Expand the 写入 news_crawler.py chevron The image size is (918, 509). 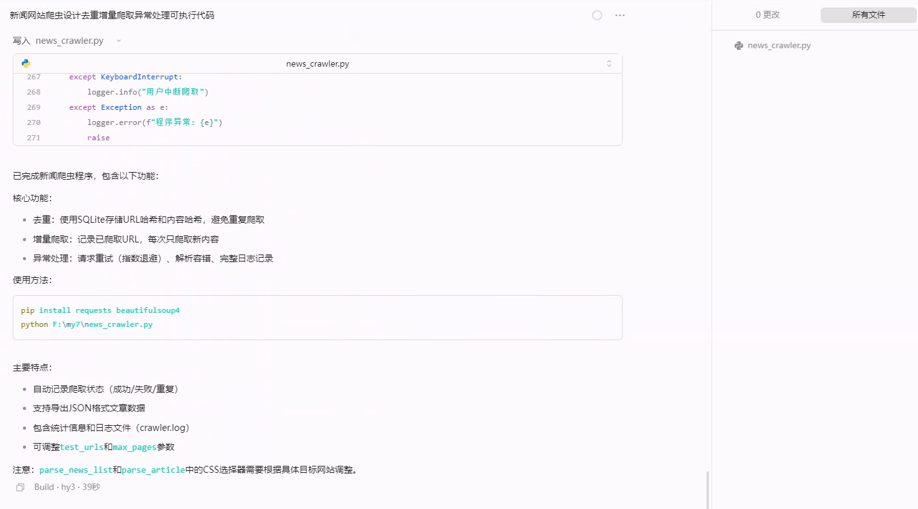pos(119,41)
